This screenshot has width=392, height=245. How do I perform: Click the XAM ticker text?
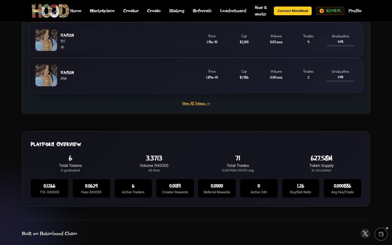[63, 78]
